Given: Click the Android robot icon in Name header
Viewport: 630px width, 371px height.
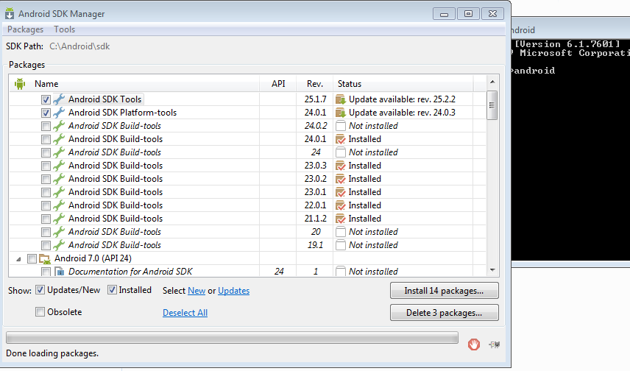Looking at the screenshot, I should click(20, 84).
